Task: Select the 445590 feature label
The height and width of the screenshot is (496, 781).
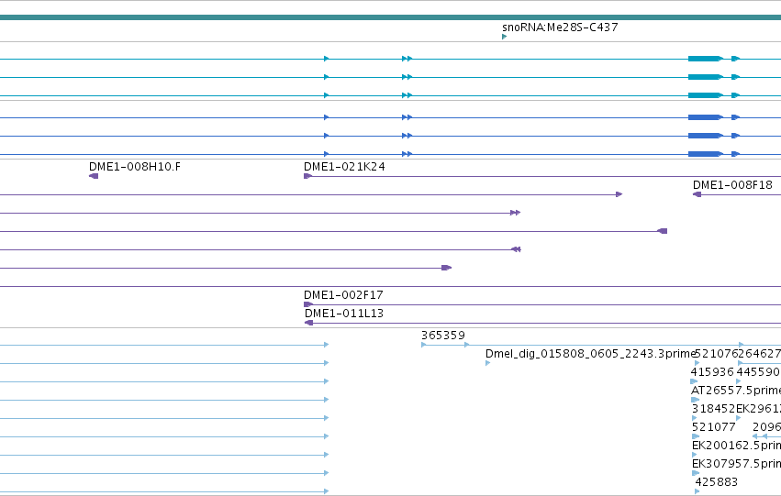Action: (758, 372)
